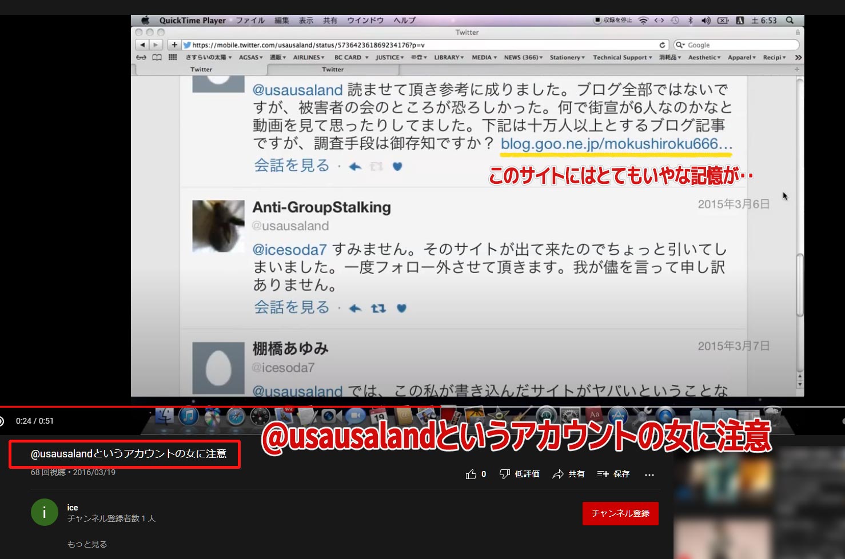This screenshot has width=845, height=559.
Task: Click the Apple menu icon
Action: pyautogui.click(x=145, y=20)
